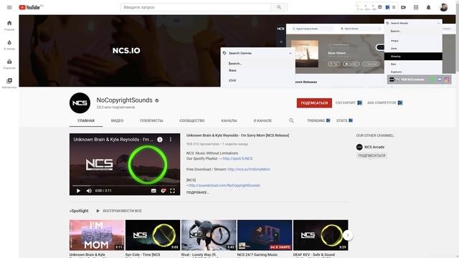Open Home in the left sidebar

pyautogui.click(x=9, y=26)
